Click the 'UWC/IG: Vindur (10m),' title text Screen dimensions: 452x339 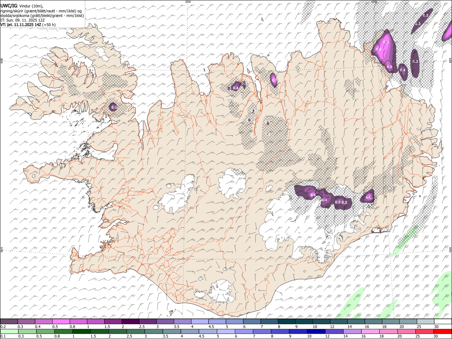tap(22, 6)
